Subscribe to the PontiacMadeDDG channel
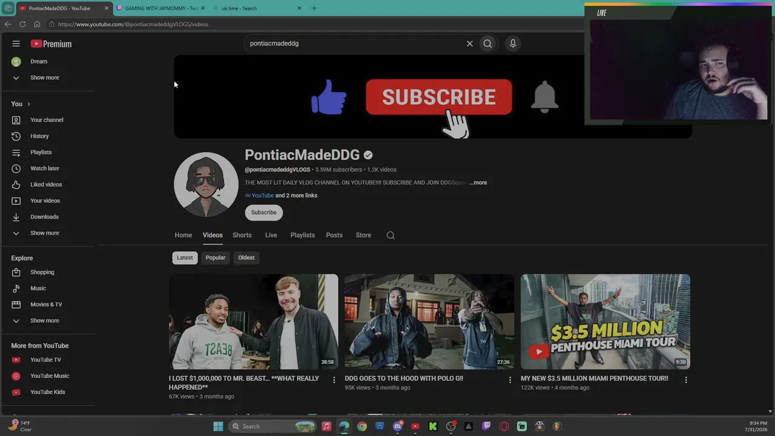Image resolution: width=775 pixels, height=436 pixels. pos(264,213)
